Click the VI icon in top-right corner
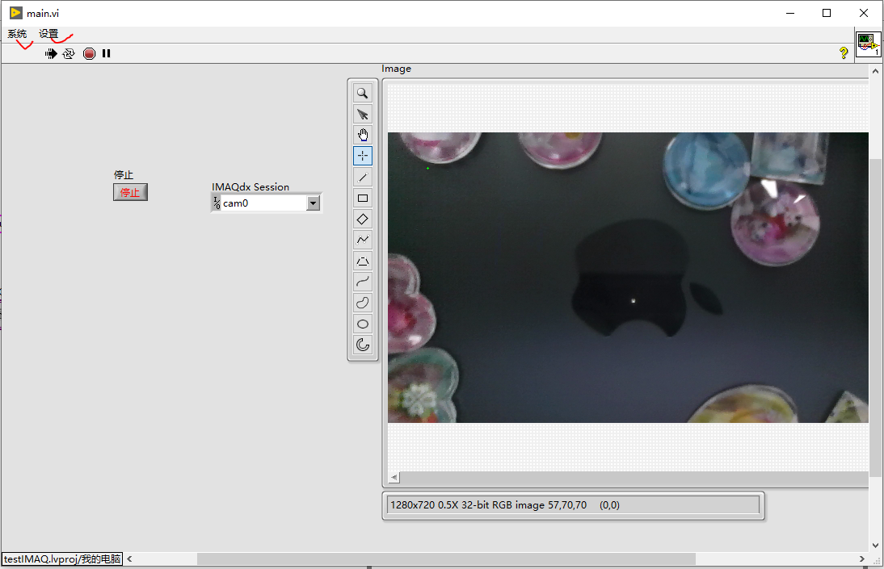The width and height of the screenshot is (884, 569). tap(868, 44)
